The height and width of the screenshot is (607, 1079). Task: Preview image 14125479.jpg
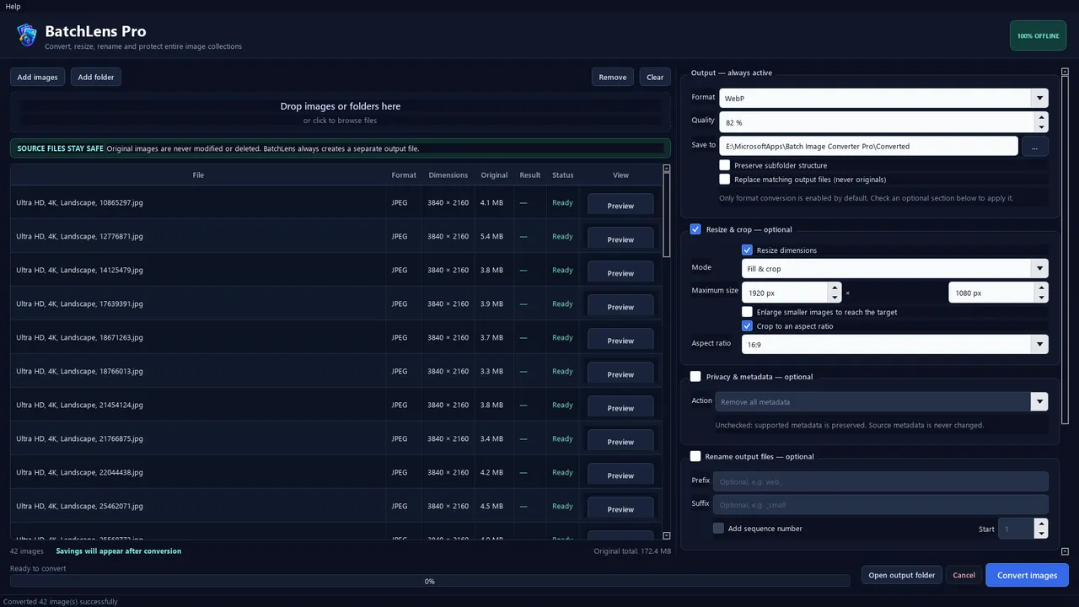tap(620, 273)
